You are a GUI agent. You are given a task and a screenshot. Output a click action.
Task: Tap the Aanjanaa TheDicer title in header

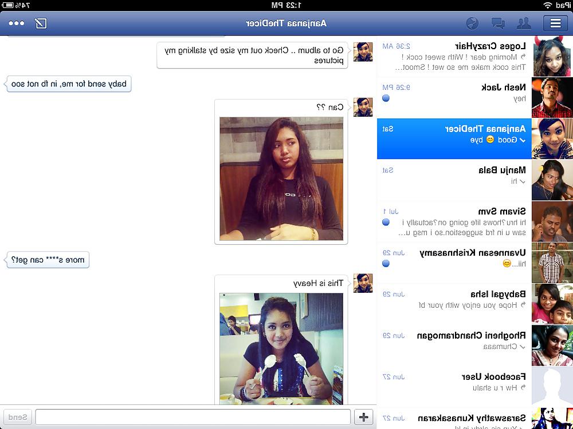286,23
